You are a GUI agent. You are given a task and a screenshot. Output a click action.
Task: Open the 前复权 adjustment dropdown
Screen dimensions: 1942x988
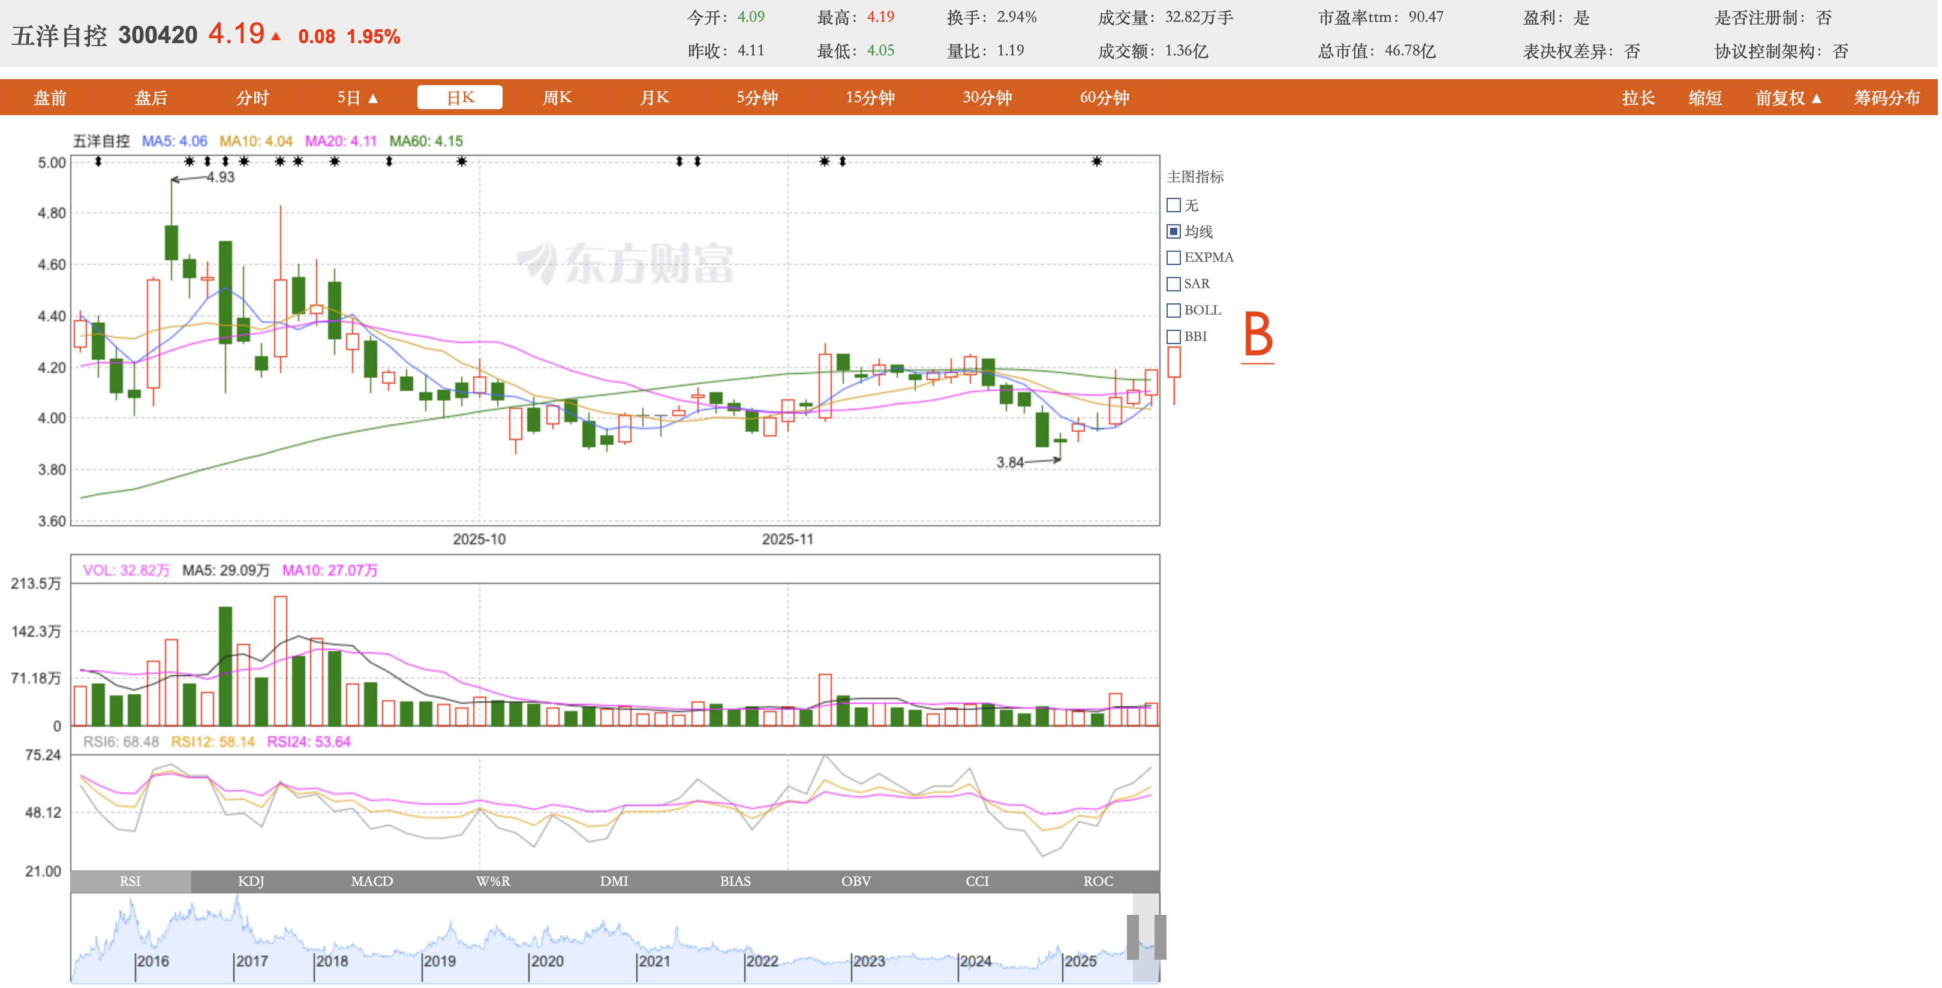[x=1788, y=98]
